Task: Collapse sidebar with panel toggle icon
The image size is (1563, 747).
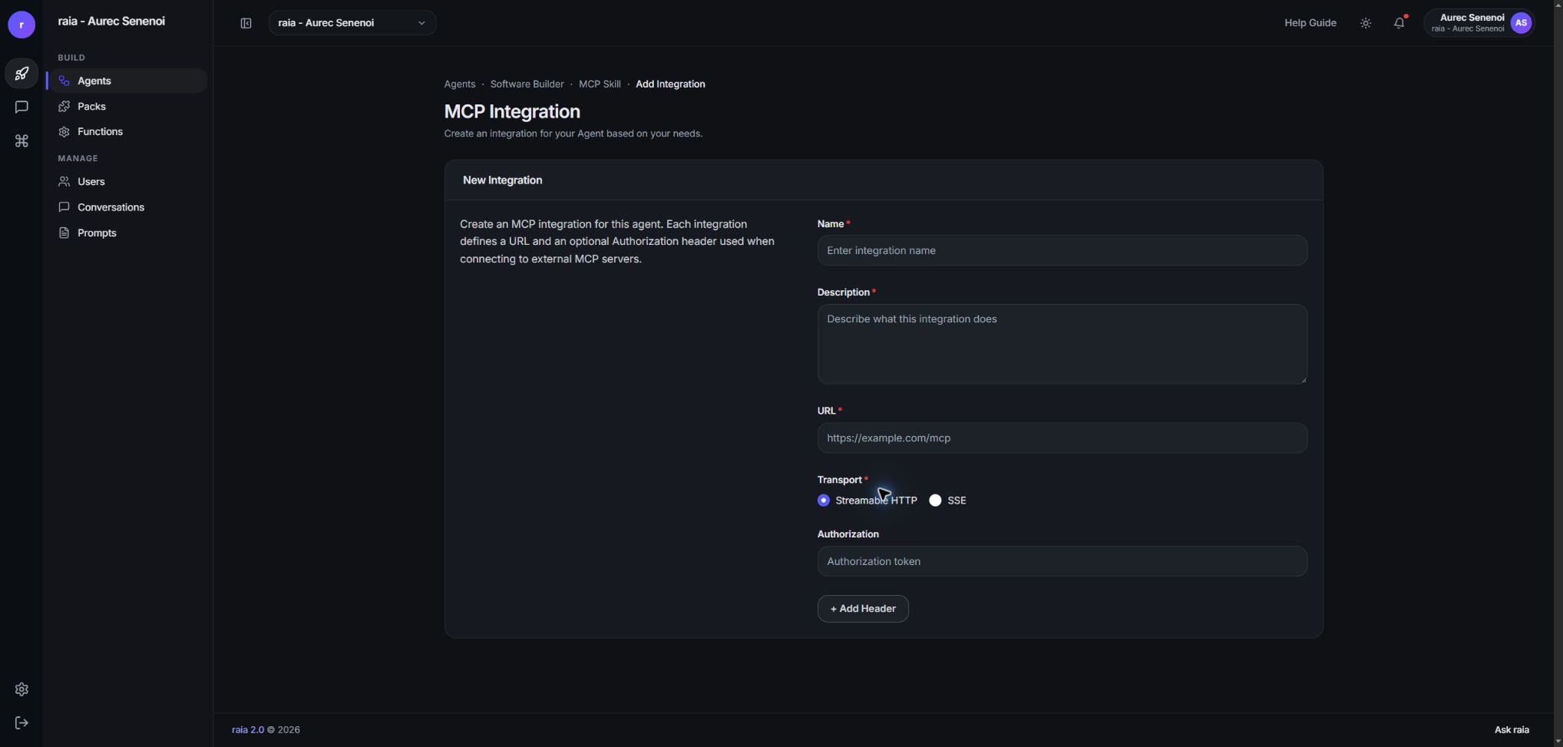Action: click(x=246, y=23)
